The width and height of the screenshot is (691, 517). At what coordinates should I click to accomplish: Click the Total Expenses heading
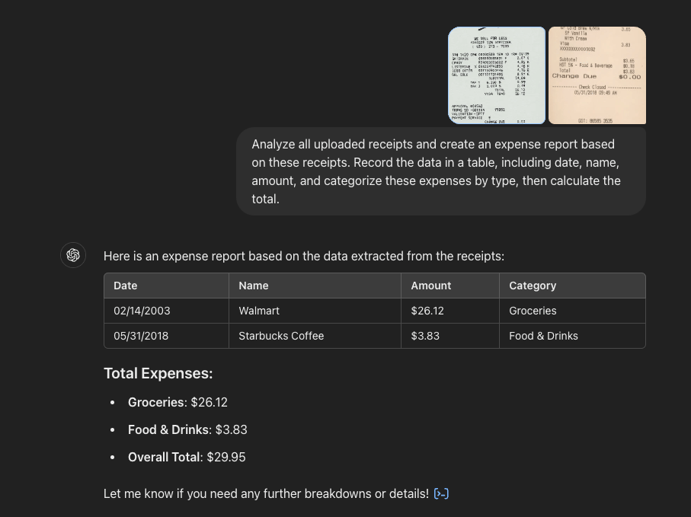click(x=158, y=373)
